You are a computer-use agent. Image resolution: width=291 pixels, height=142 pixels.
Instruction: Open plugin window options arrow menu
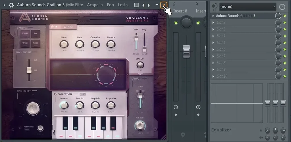(x=4, y=5)
